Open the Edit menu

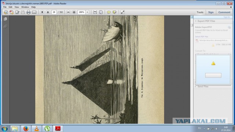click(x=10, y=7)
